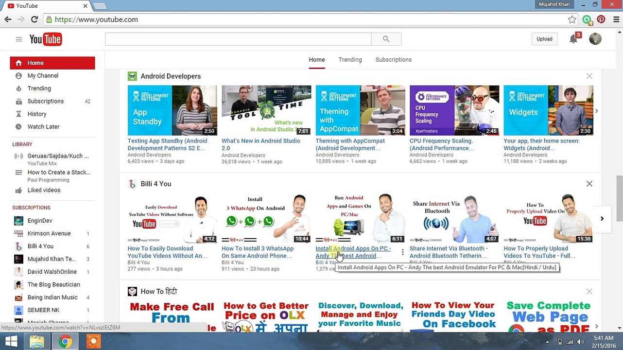
Task: Focus the YouTube search field
Action: [238, 39]
